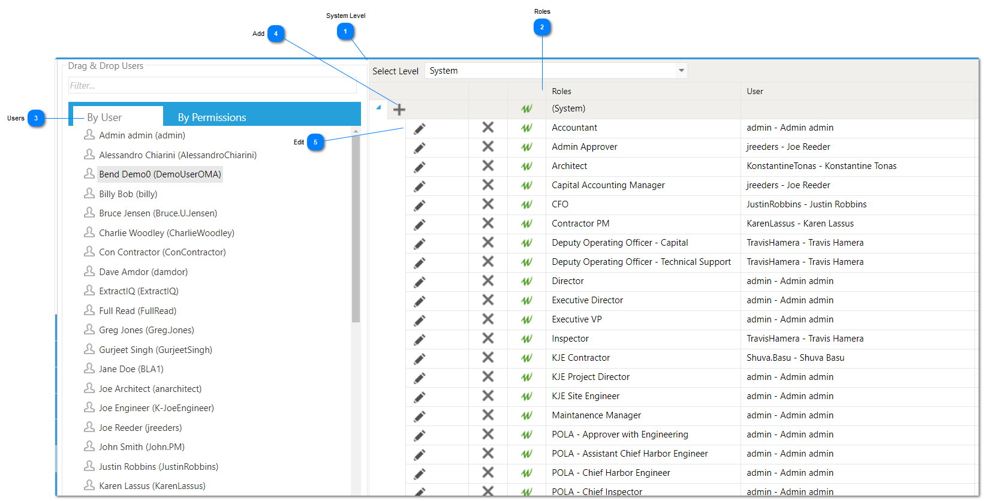Delete the Inspector role

coord(488,338)
